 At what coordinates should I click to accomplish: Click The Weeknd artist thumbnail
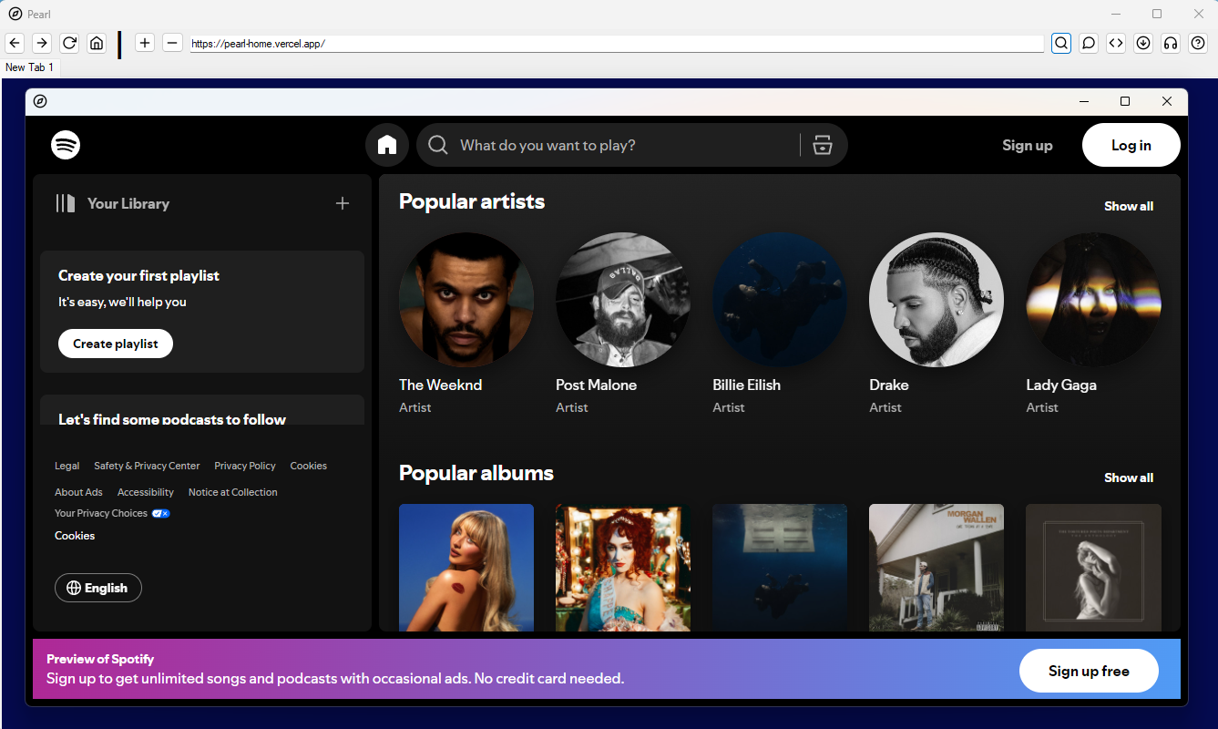(x=466, y=300)
